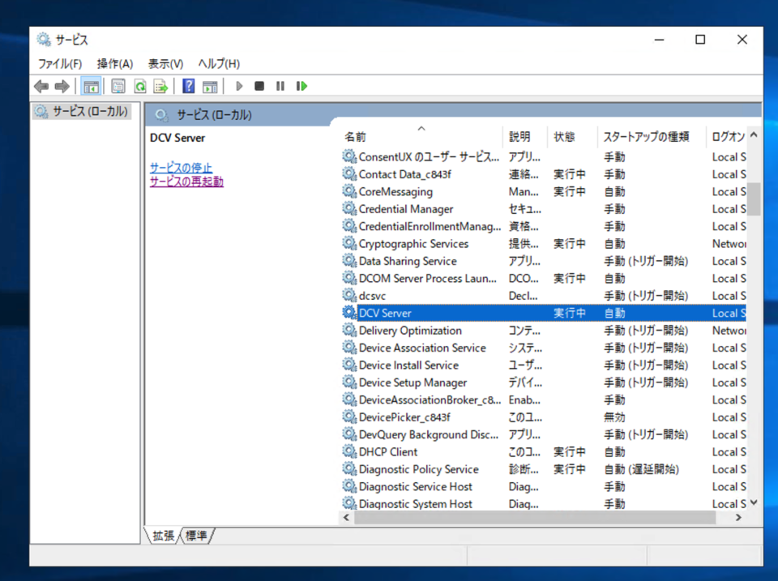Viewport: 778px width, 581px height.
Task: Restart the service with the restart toolbar icon
Action: tap(301, 85)
